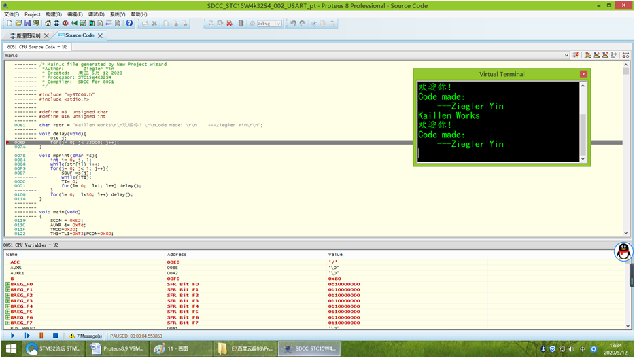The width and height of the screenshot is (635, 358).
Task: Click the Undo arrow in toolbar
Action: click(292, 23)
